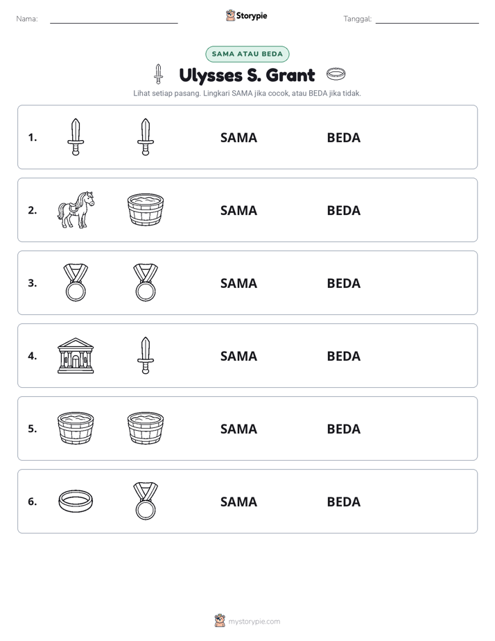Image resolution: width=495 pixels, height=641 pixels.
Task: Select BEDA for row 6
Action: click(343, 502)
